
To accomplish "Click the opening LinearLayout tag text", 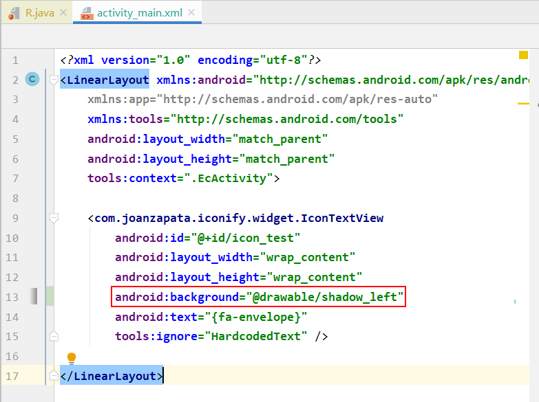I will tap(105, 80).
